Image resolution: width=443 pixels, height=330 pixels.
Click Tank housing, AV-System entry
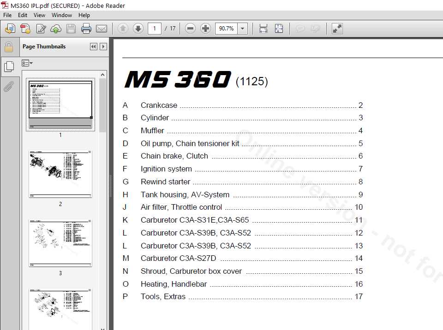[x=243, y=194]
